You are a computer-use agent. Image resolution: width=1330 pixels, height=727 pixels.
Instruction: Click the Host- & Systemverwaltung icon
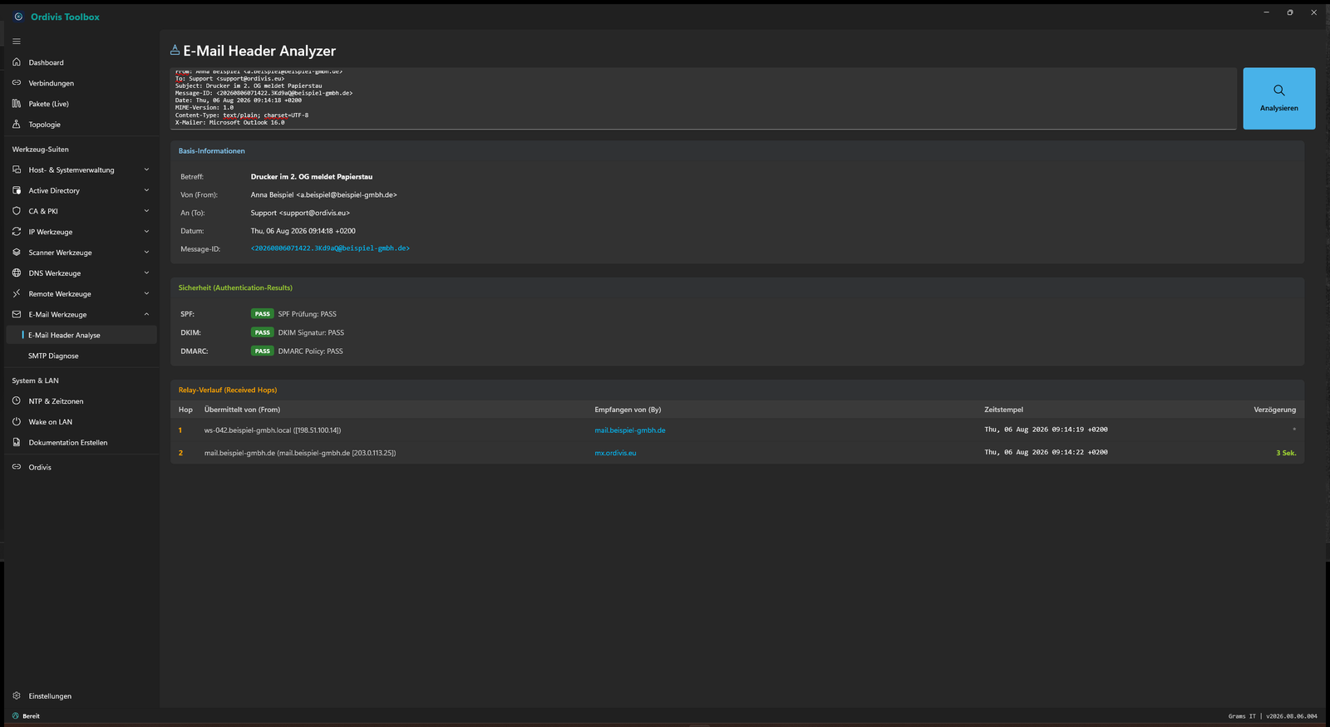17,169
